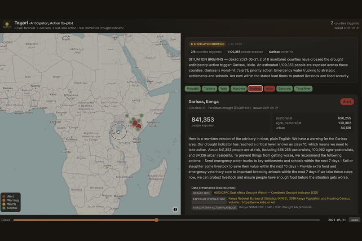362x241 pixels.
Task: Select the Marsabit county chip
Action: tap(193, 88)
